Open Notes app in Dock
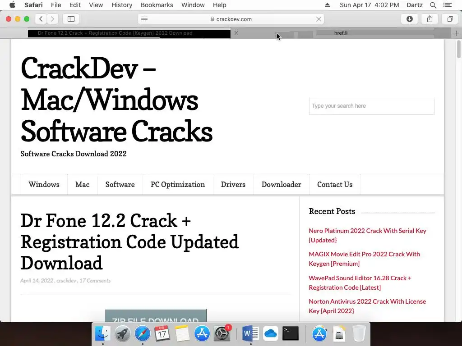The image size is (462, 346). (x=182, y=334)
